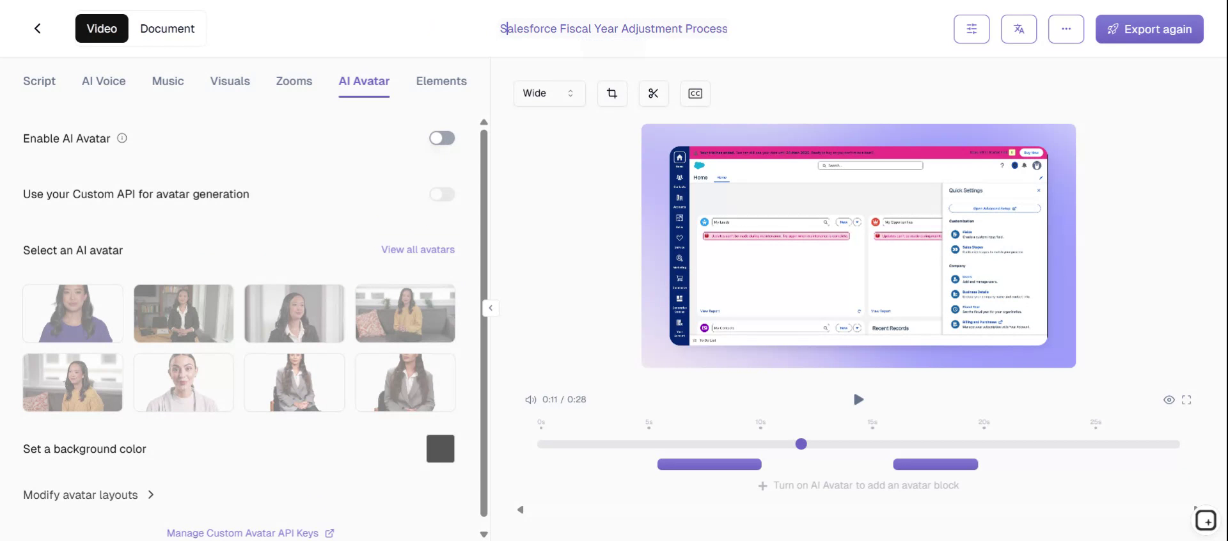This screenshot has height=541, width=1228.
Task: Toggle Custom API for avatar generation
Action: 442,194
